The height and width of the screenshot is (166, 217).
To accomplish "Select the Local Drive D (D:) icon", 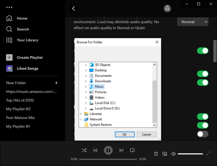I will click(91, 109).
